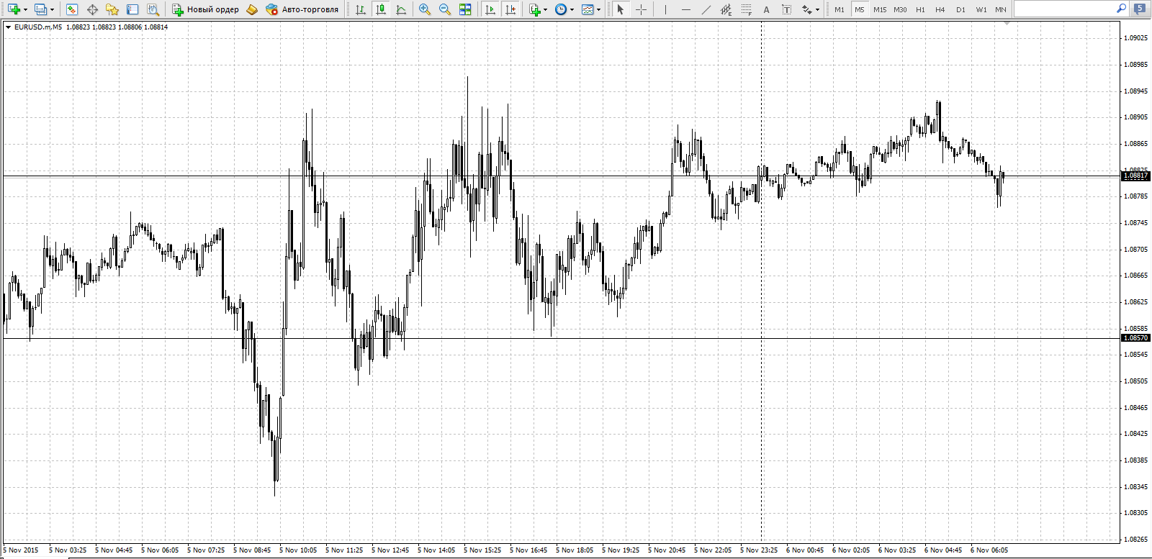Open the Periods clock icon
Image resolution: width=1152 pixels, height=559 pixels.
click(x=561, y=9)
